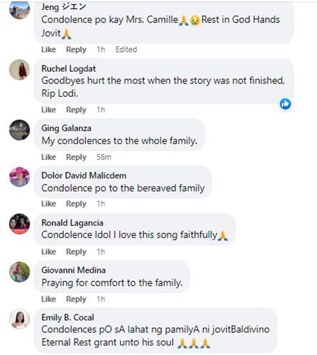Like Giovanni Medina's comment
Screen dimensions: 317x355
click(48, 299)
